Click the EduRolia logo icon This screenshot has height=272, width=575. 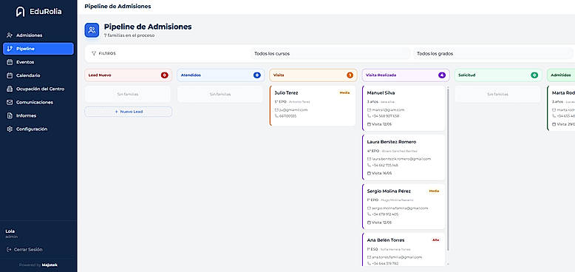pyautogui.click(x=21, y=12)
